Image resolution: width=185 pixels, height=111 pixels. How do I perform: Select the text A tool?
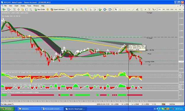click(x=145, y=9)
